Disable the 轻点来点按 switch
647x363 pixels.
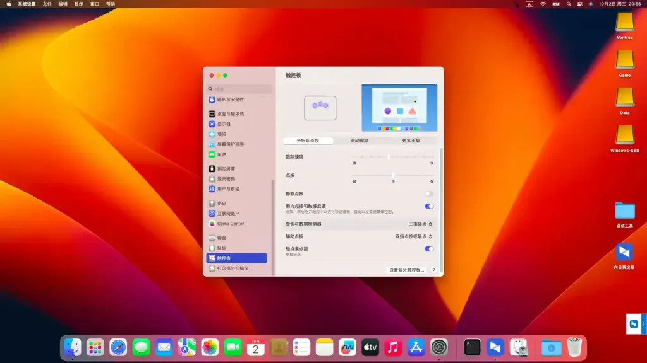(x=429, y=249)
